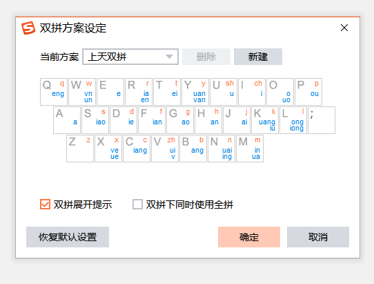Select the Q key mapped to eng
The width and height of the screenshot is (374, 284).
(x=54, y=92)
